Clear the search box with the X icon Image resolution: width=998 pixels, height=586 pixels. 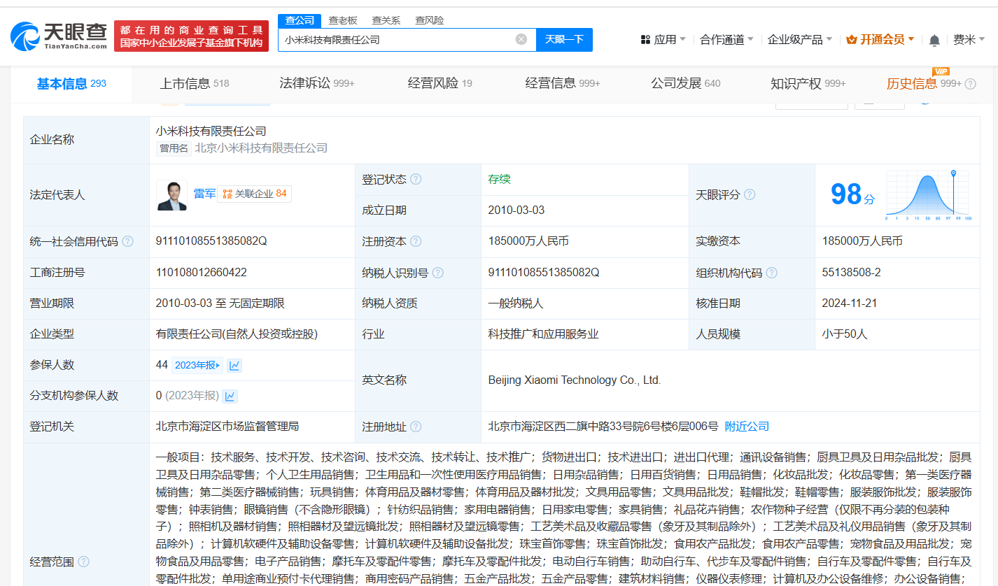point(521,39)
